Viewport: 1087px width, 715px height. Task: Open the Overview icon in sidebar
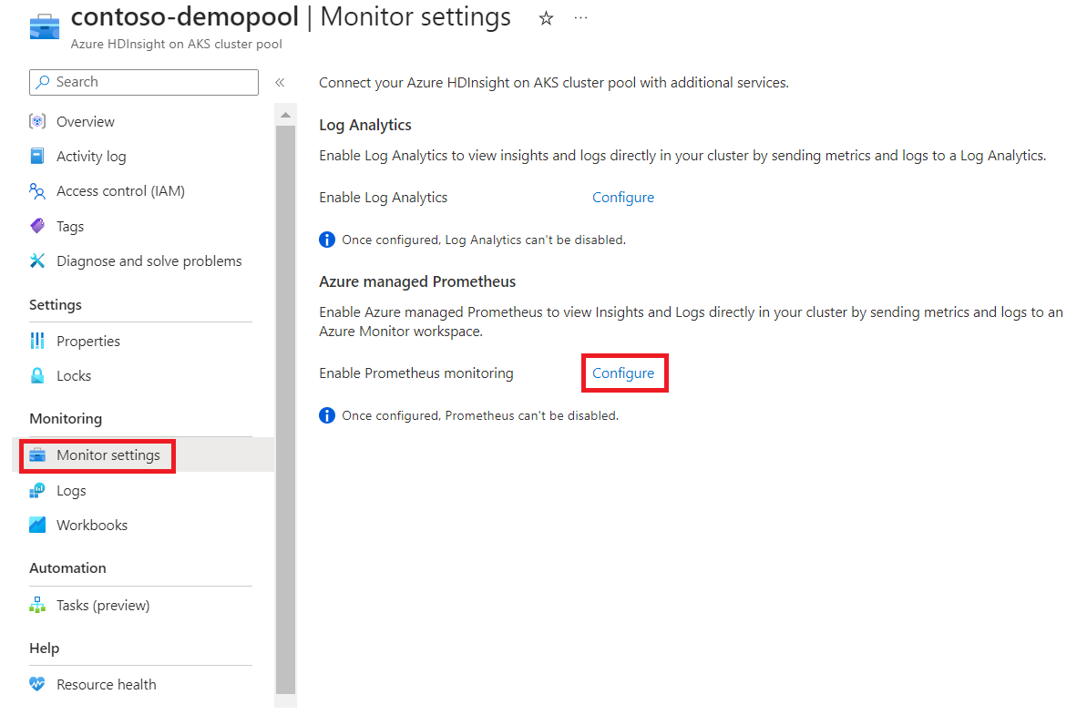pos(37,122)
